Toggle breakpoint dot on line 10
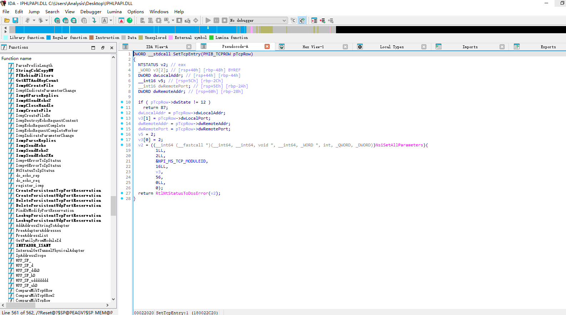The height and width of the screenshot is (315, 566). (122, 102)
